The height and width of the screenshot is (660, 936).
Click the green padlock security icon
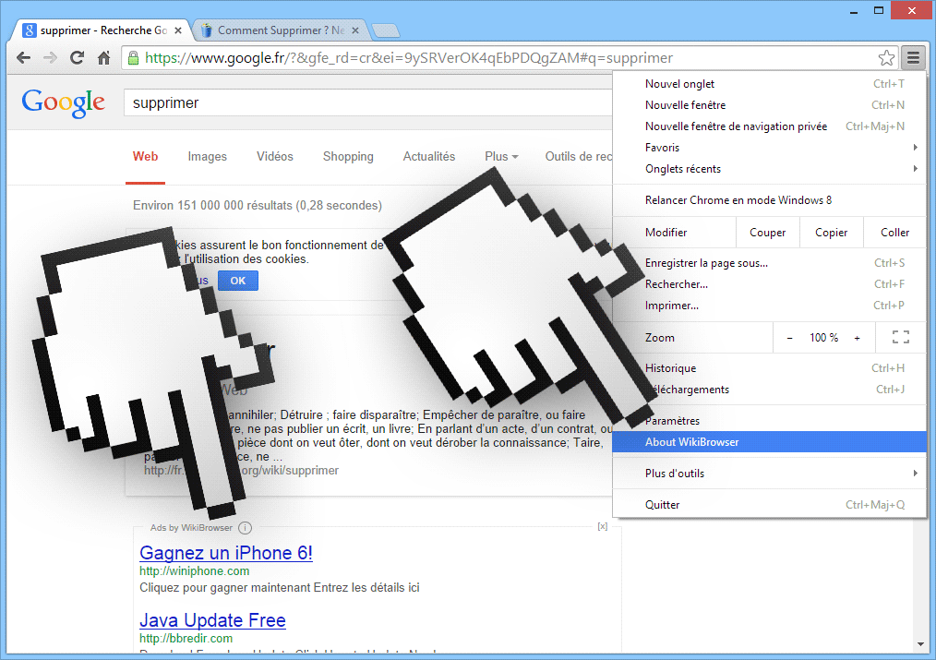coord(133,58)
